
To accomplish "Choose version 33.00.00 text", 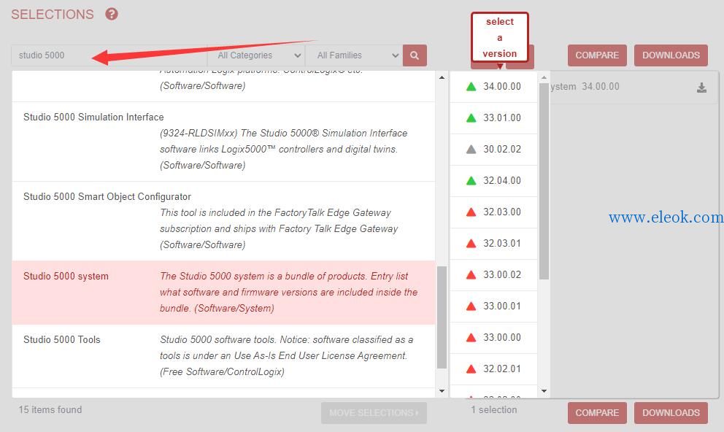I will tap(502, 337).
